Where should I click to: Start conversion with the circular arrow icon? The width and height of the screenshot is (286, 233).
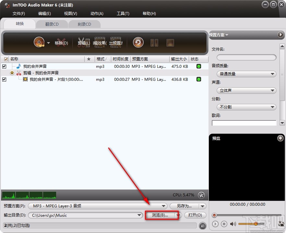[x=138, y=42]
